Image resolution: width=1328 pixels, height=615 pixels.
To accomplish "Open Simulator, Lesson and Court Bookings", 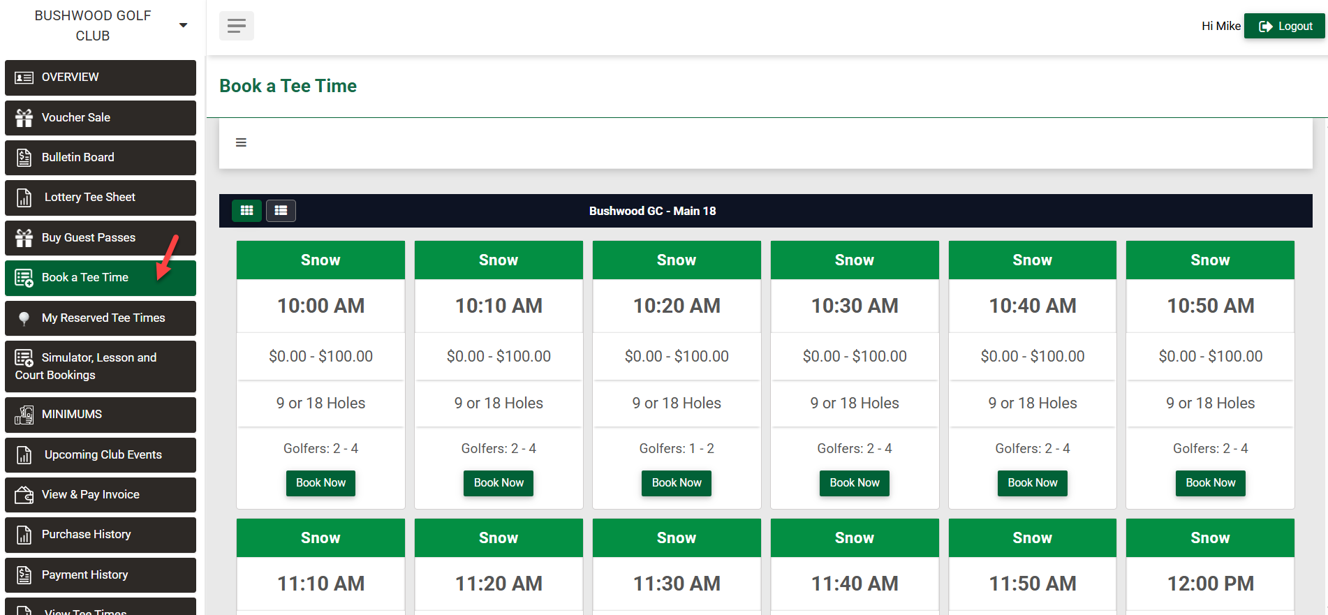I will pyautogui.click(x=101, y=366).
